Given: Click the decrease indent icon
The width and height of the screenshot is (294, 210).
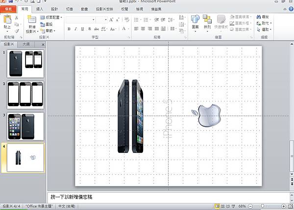Looking at the screenshot, I should tap(156, 20).
